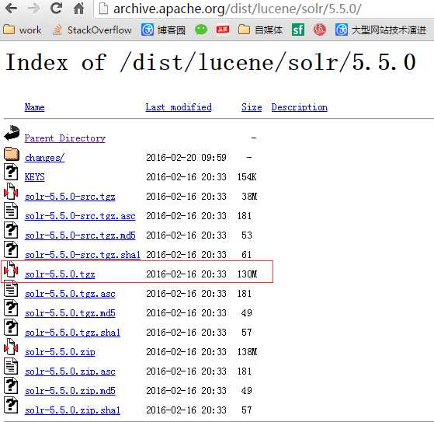Download solr-5.5.0-src.tgz
This screenshot has height=422, width=434.
tap(70, 197)
